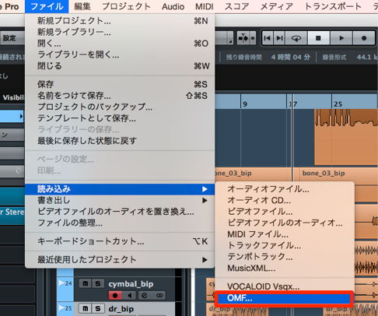Expand the 書き出し submenu
378x316 pixels.
coord(120,200)
